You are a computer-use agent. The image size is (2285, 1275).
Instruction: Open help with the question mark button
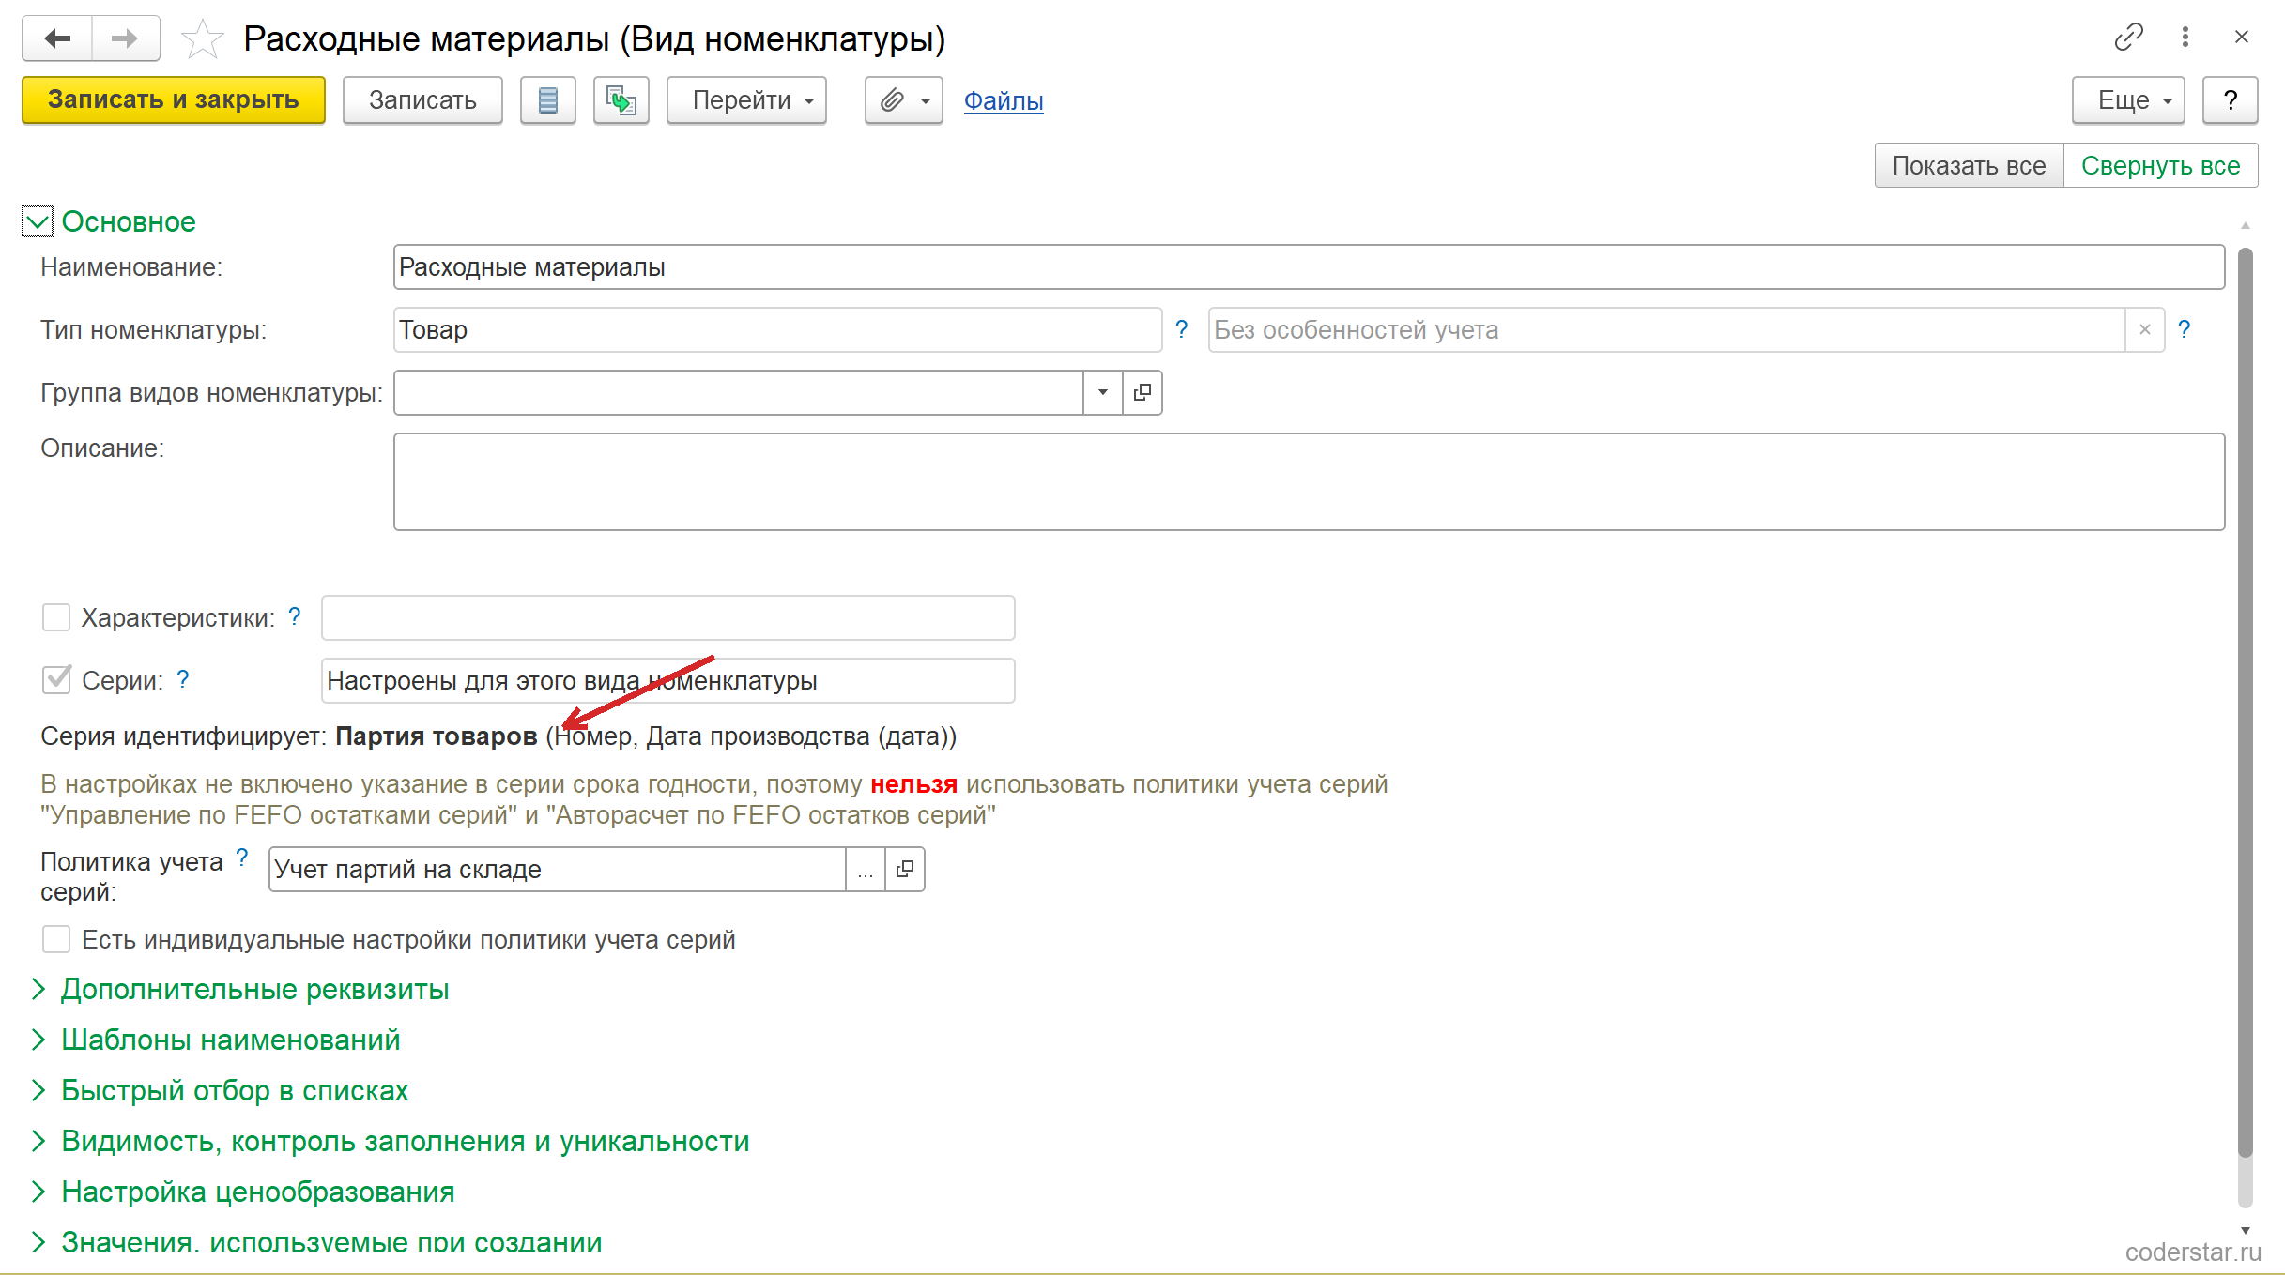(2231, 100)
